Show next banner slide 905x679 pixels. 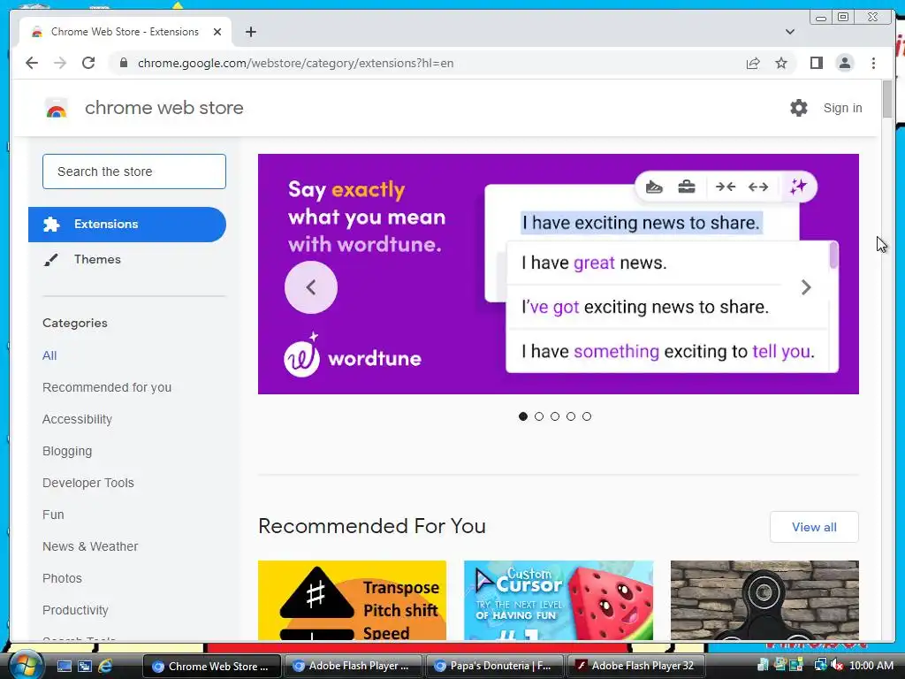tap(806, 287)
